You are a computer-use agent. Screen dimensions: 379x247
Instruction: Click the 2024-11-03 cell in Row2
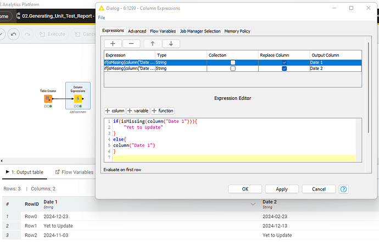pos(56,235)
